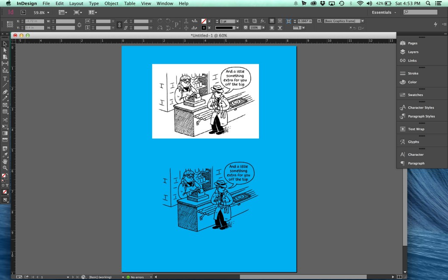Open the Layout menu
The image size is (448, 280).
click(76, 3)
